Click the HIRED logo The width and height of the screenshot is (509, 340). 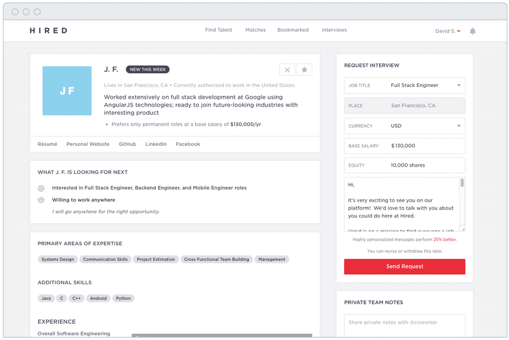(49, 31)
